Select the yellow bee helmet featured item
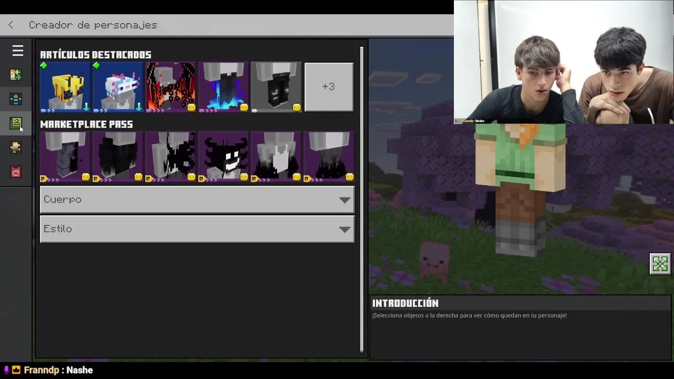Screen dimensions: 674x379 [65, 87]
